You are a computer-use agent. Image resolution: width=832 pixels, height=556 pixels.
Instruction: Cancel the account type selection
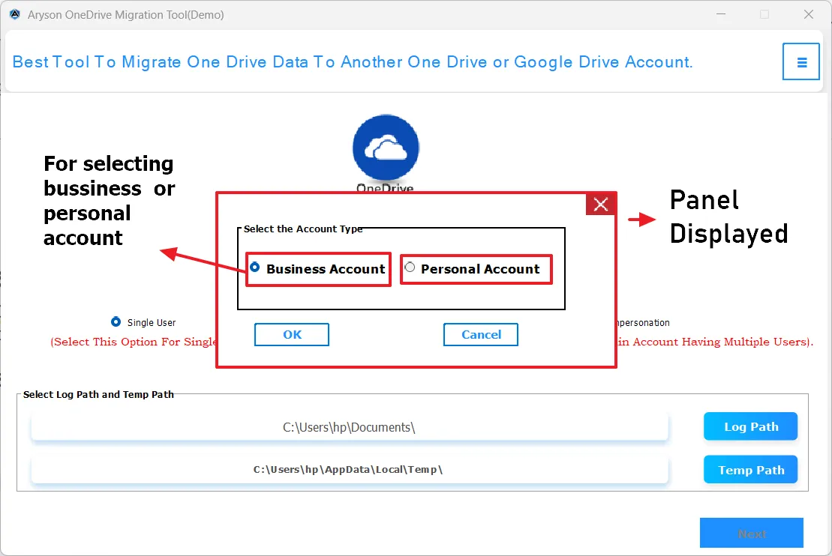tap(480, 334)
